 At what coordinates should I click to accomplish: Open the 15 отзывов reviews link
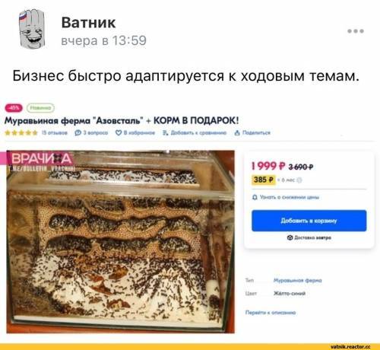(55, 132)
